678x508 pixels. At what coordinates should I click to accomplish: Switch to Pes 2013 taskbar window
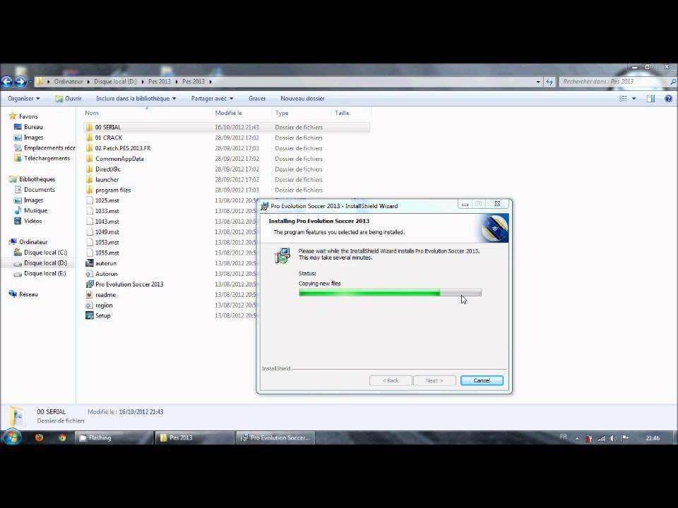(x=195, y=437)
